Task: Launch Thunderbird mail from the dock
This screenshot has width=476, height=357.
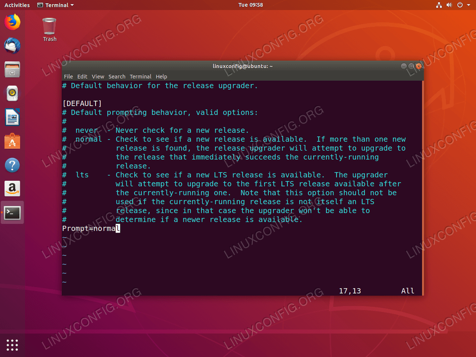Action: (x=12, y=46)
